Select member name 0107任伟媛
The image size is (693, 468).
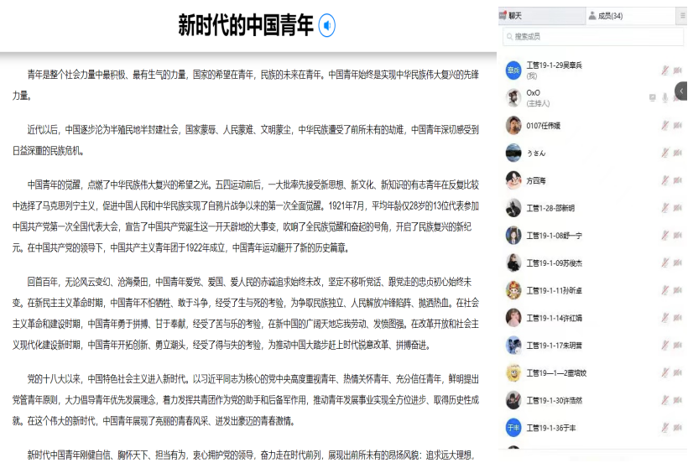pos(543,126)
